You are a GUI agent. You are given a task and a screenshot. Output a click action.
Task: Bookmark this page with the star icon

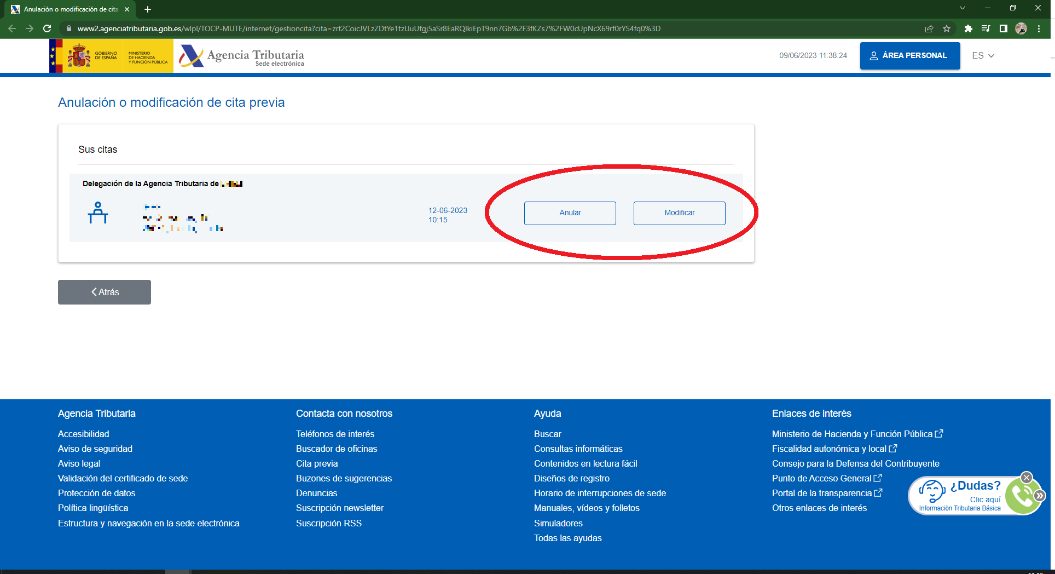click(947, 28)
